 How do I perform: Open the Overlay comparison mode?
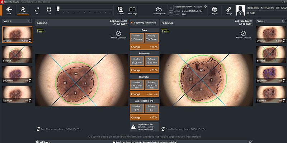pos(121,10)
